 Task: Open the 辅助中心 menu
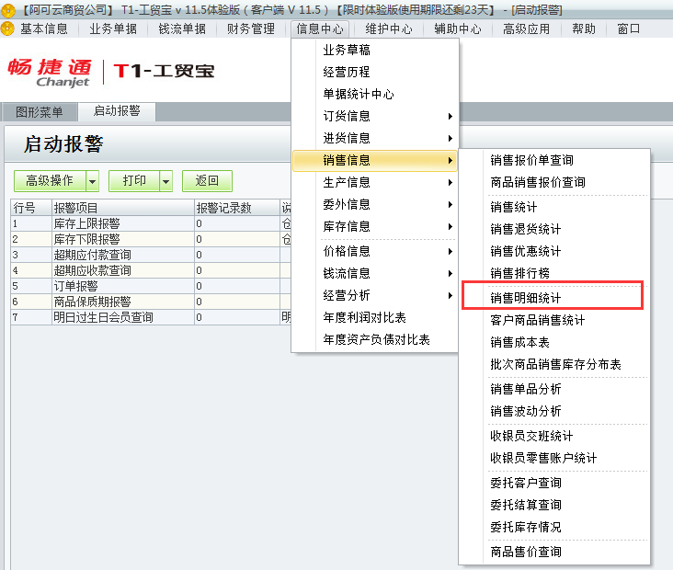point(458,28)
